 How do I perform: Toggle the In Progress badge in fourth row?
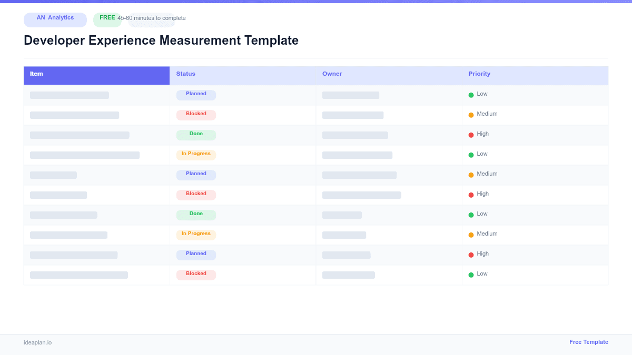coord(196,154)
